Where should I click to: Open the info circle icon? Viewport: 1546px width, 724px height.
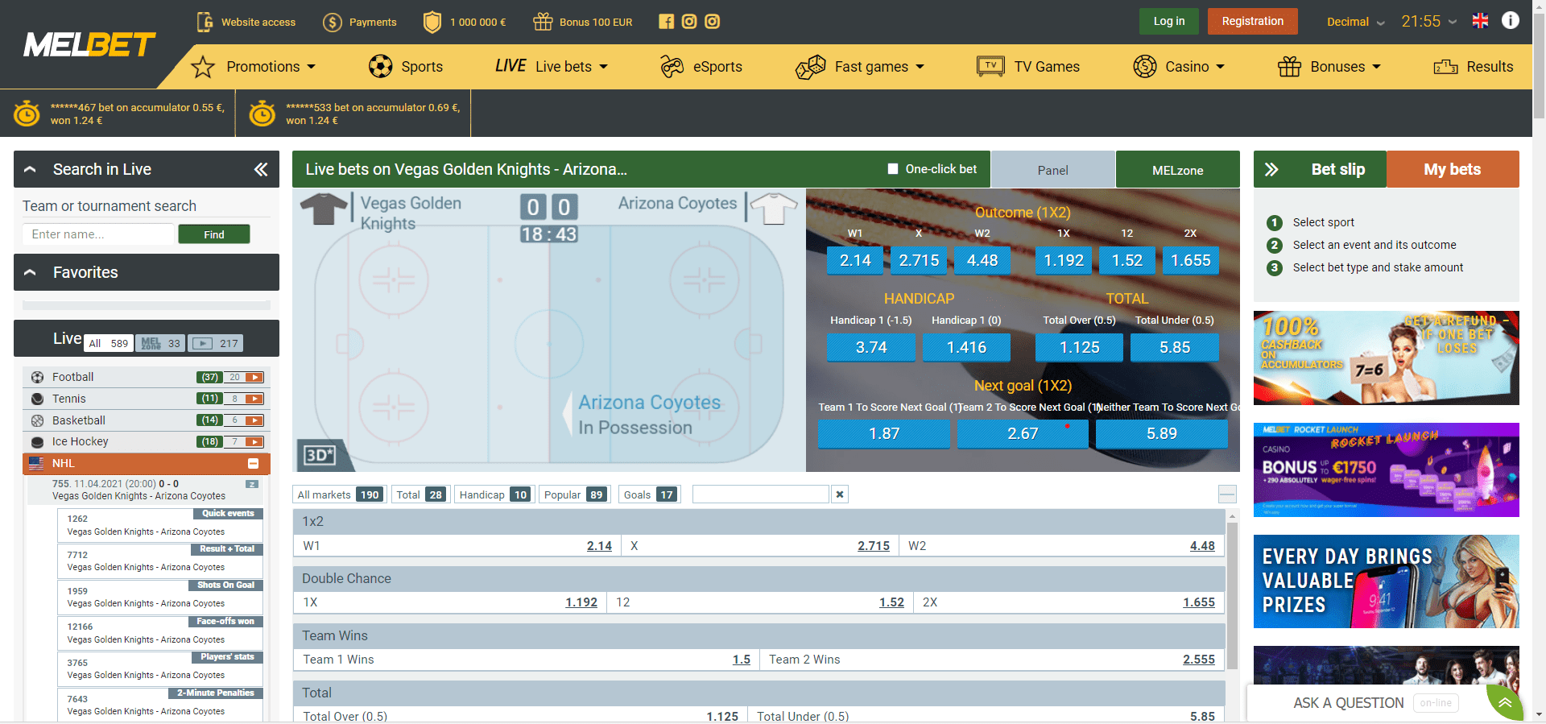coord(1511,20)
